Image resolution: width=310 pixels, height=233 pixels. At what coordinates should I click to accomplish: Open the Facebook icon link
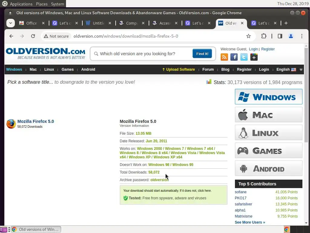(234, 57)
